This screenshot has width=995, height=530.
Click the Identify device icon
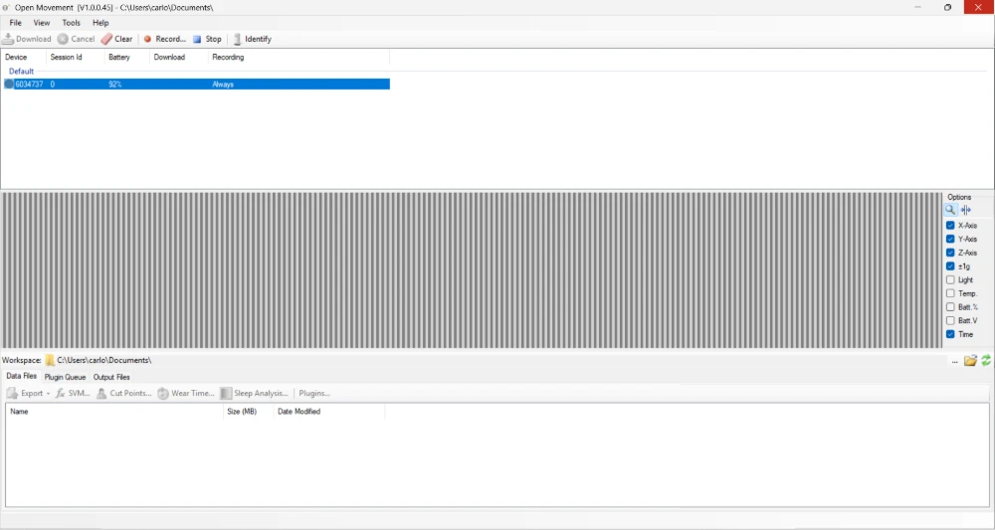point(238,39)
